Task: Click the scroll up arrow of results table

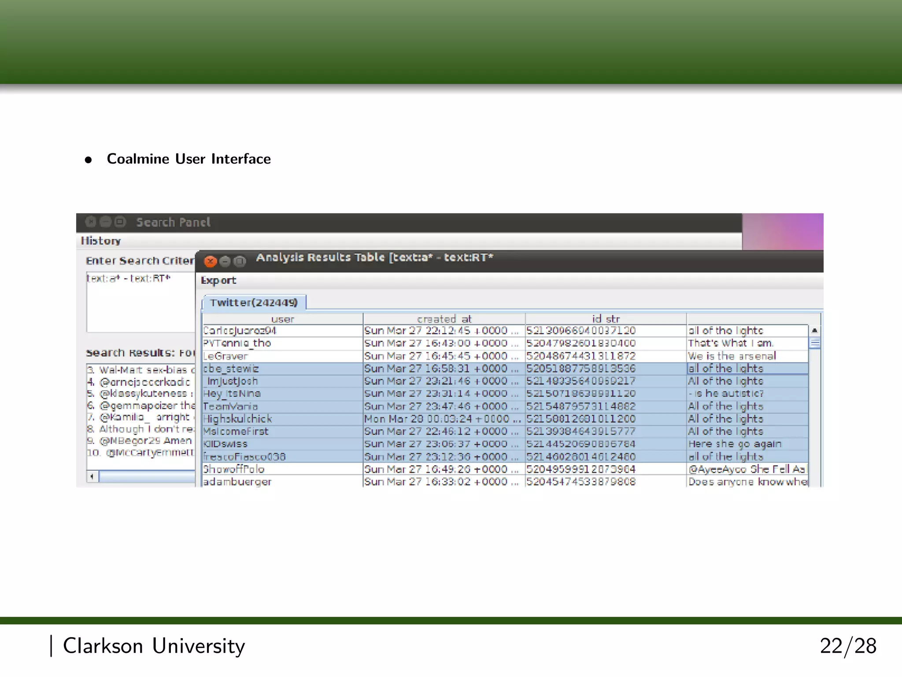Action: click(x=815, y=331)
